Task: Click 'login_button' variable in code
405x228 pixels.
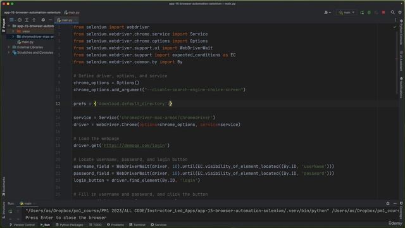Action: 89,180
